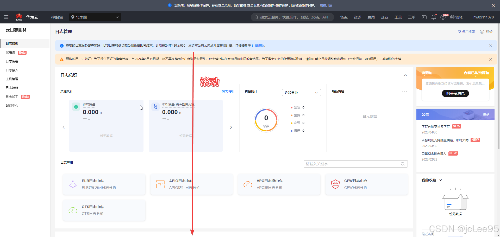Open the 费用 top menu
500x237 pixels.
[371, 17]
